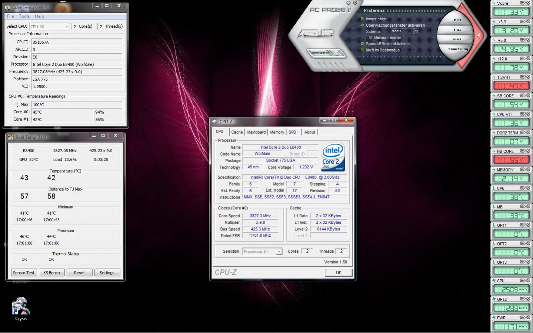Viewport: 533px width, 333px height.
Task: Click the PC Probe II minimize icon
Action: (348, 3)
